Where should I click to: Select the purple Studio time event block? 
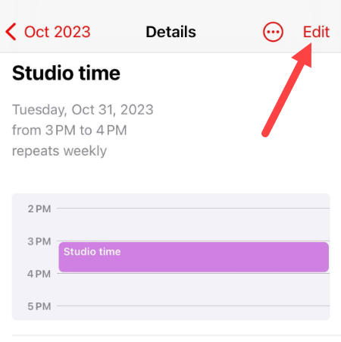[x=194, y=257]
